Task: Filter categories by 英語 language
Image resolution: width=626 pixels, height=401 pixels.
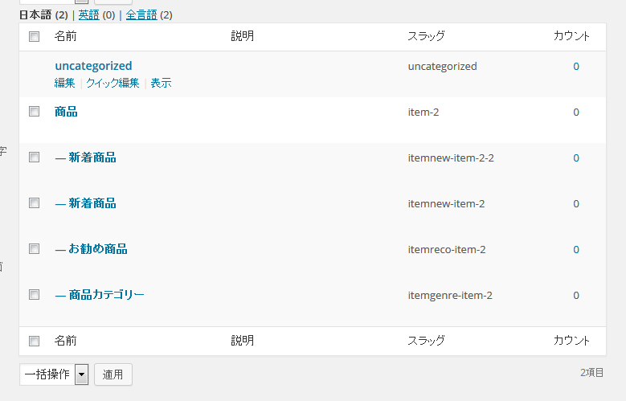Action: click(x=88, y=15)
